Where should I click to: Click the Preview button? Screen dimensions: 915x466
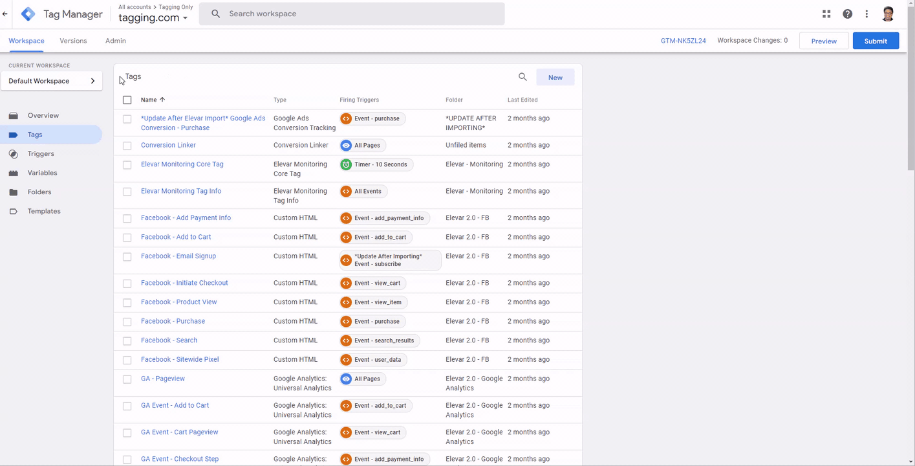824,41
